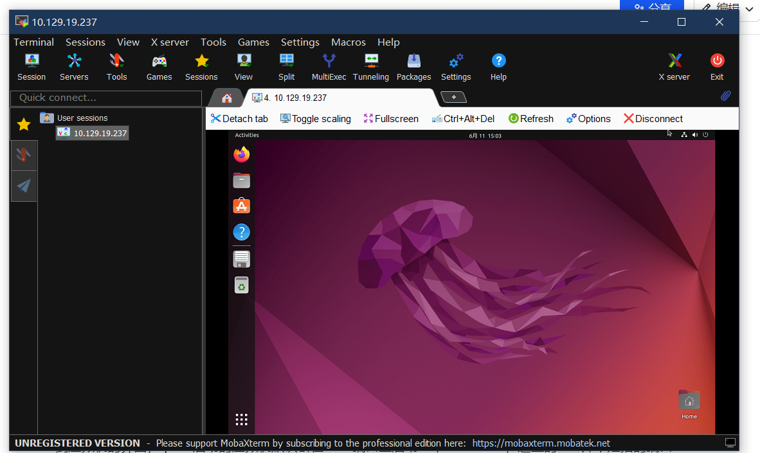This screenshot has width=760, height=453.
Task: Click the View toolbar icon
Action: 243,67
